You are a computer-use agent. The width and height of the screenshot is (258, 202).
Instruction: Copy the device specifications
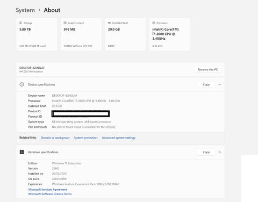pyautogui.click(x=206, y=84)
